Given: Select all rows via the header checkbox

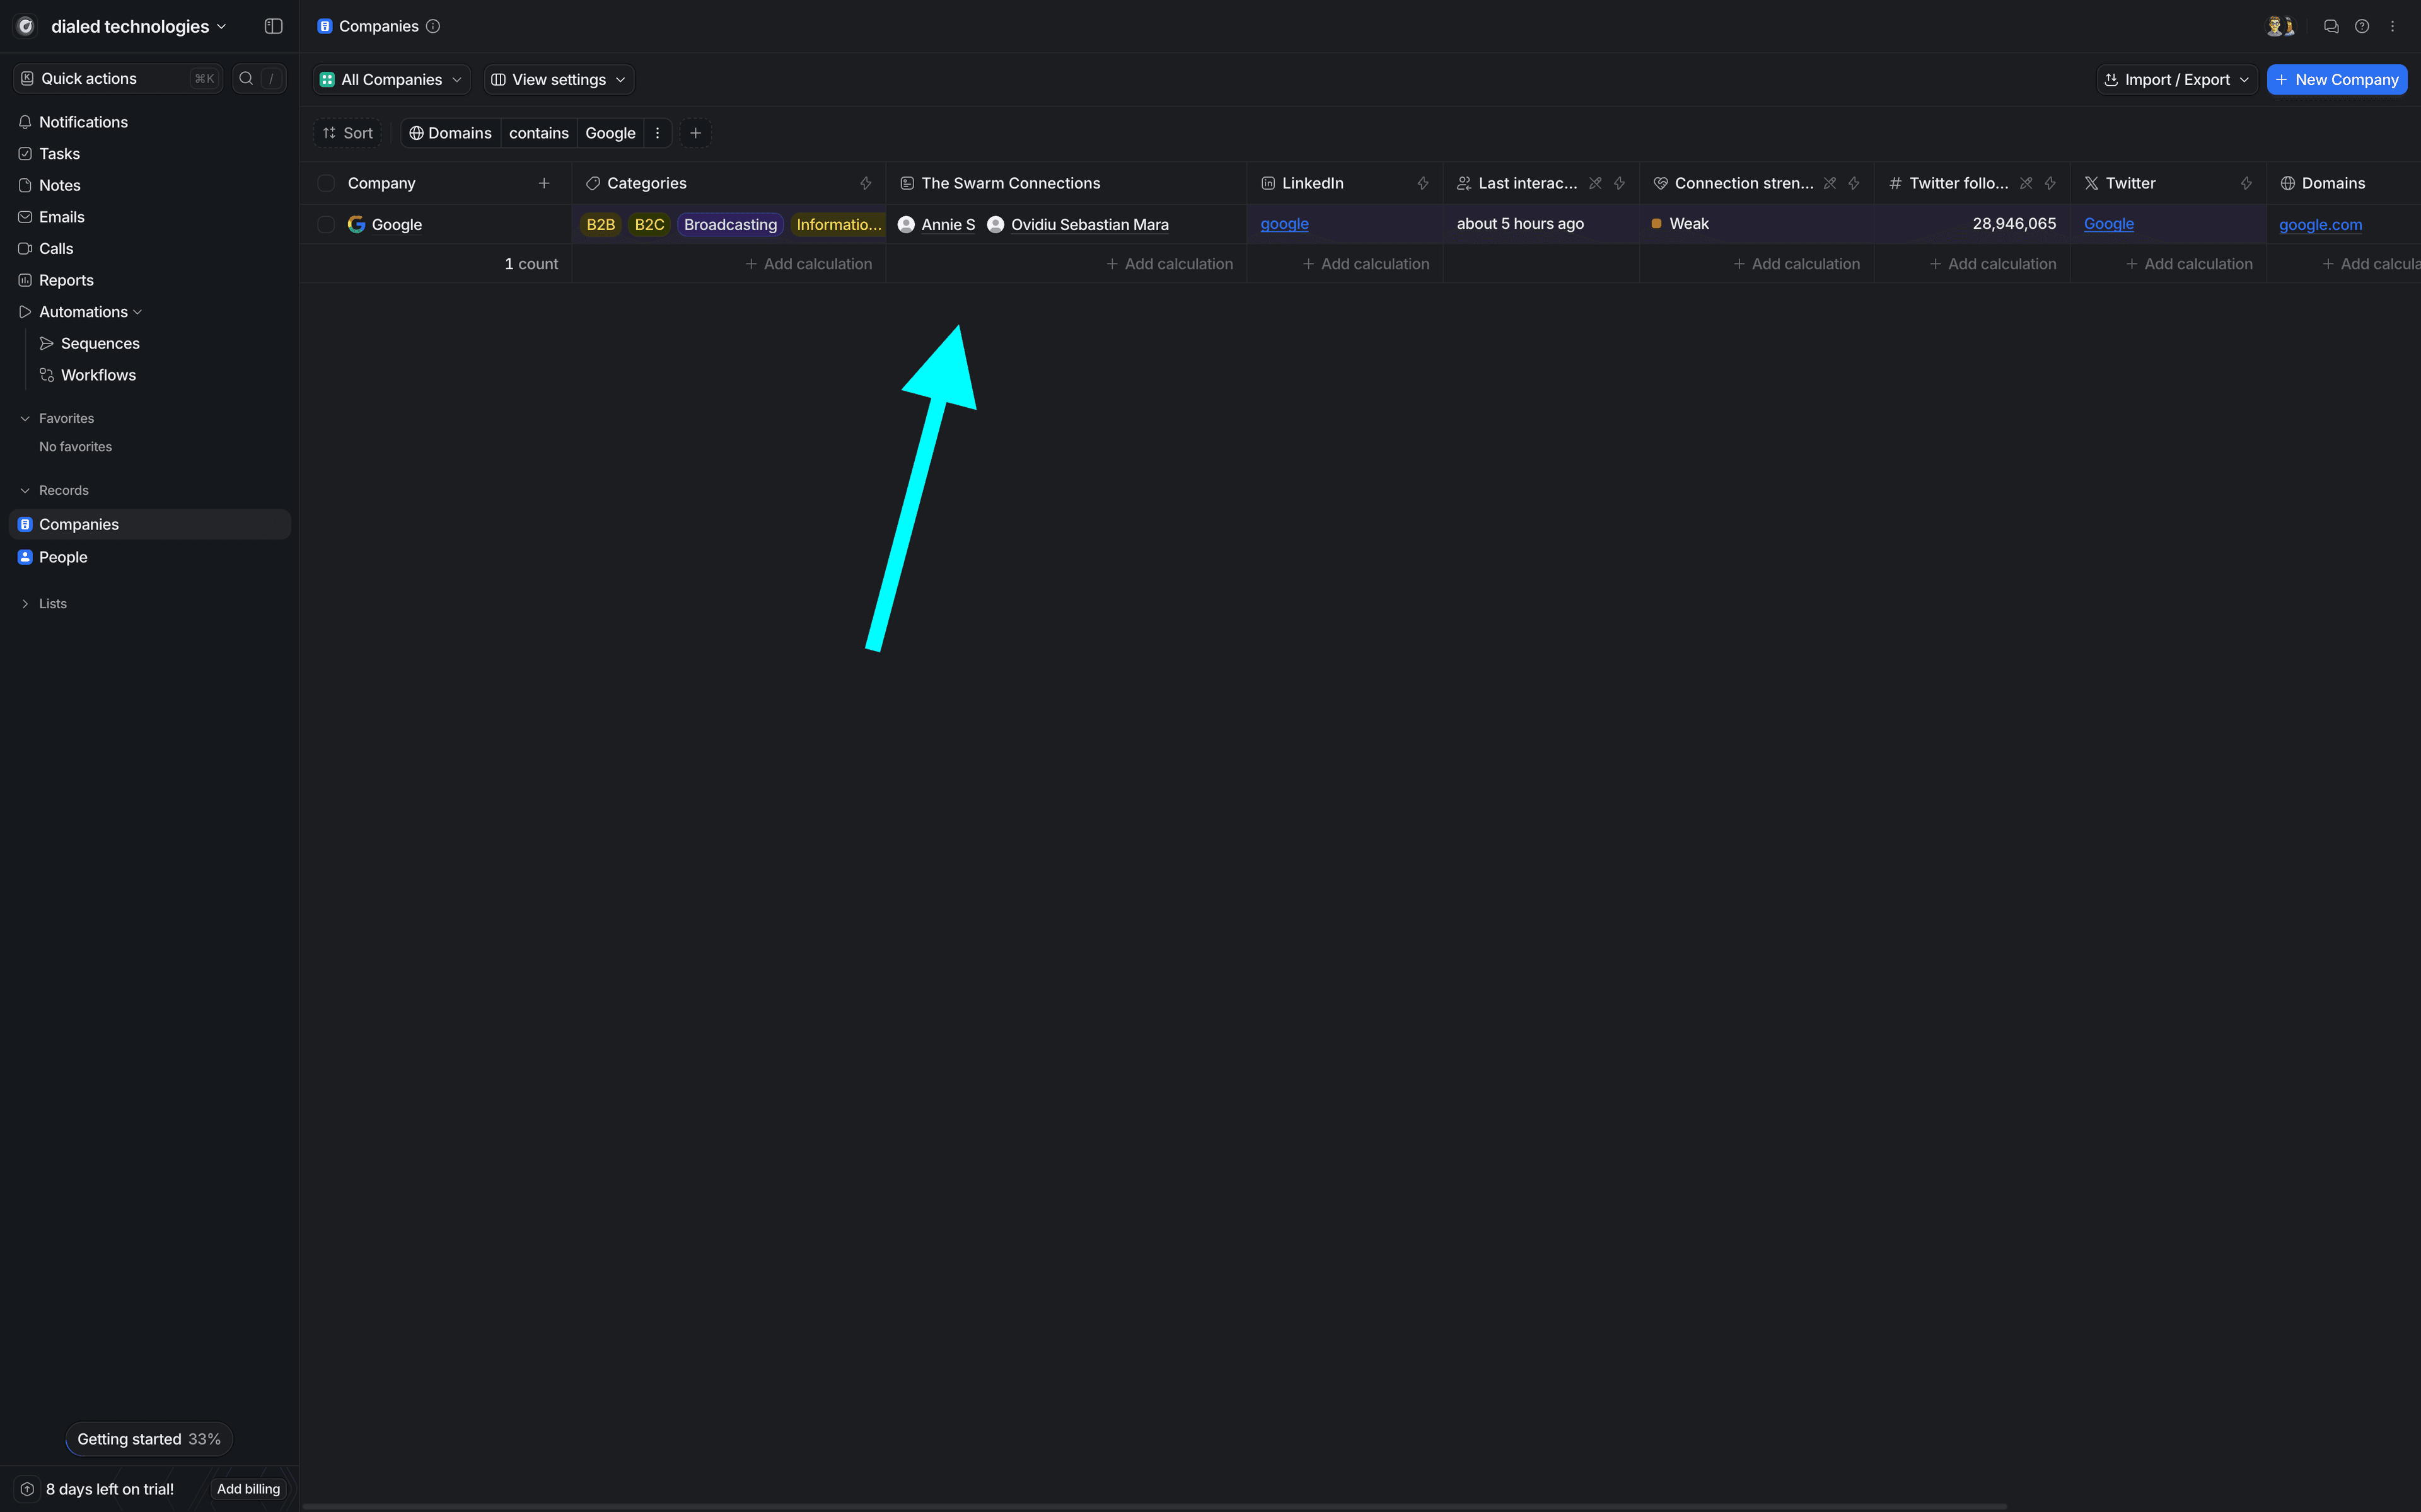Looking at the screenshot, I should [326, 183].
